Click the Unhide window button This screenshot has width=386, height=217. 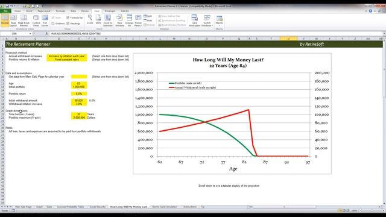(x=149, y=25)
